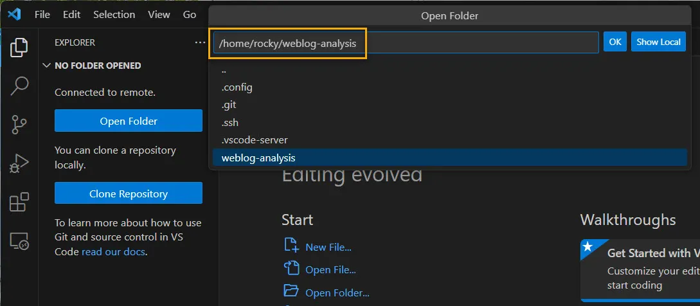The height and width of the screenshot is (306, 700).
Task: Open the File menu
Action: point(42,14)
